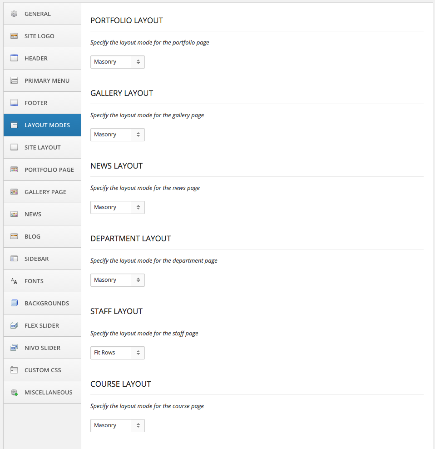Open the Department Layout dropdown

pos(117,280)
